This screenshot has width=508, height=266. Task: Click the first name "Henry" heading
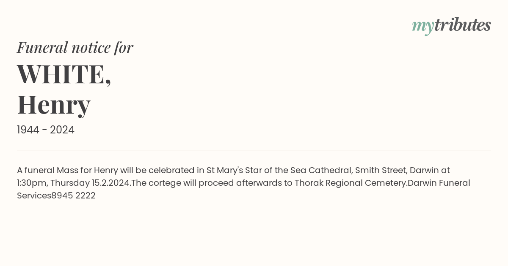point(54,104)
